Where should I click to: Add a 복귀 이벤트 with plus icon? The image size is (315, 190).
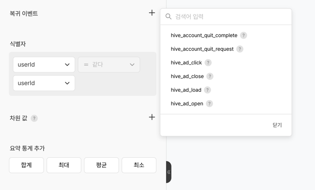click(x=152, y=13)
